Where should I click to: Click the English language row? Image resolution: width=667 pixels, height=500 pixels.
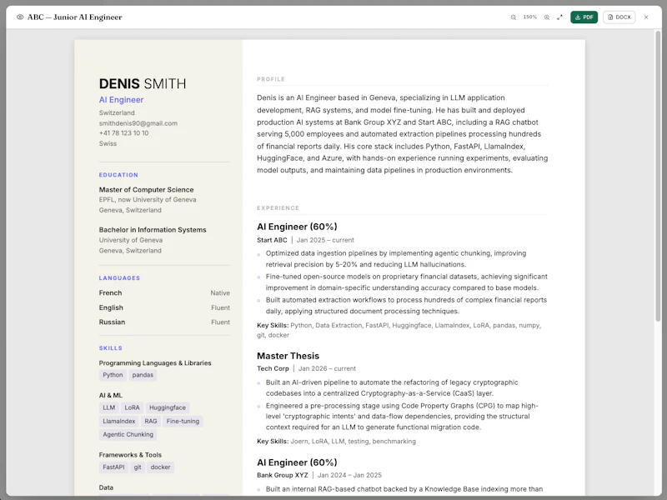point(164,307)
